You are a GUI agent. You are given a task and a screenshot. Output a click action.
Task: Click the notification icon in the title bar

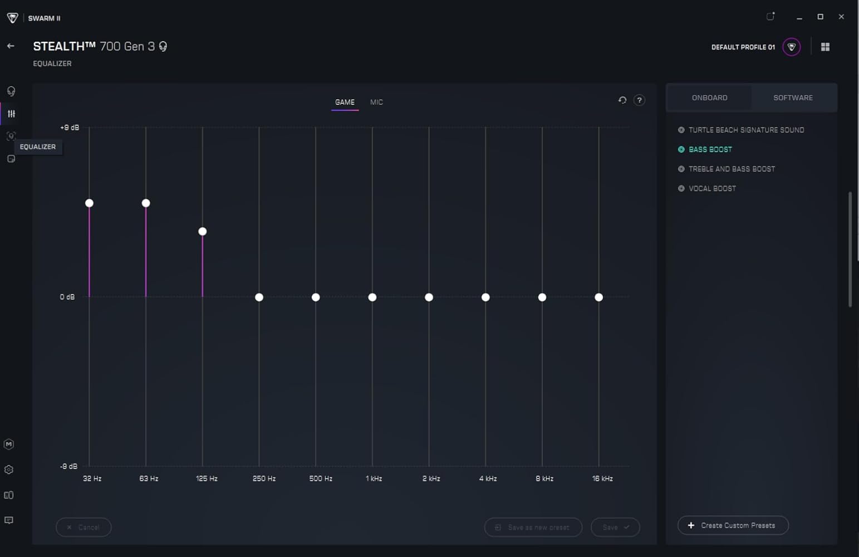pos(770,17)
